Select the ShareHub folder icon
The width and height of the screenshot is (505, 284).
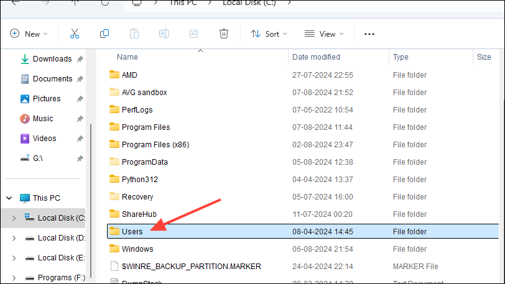click(114, 214)
